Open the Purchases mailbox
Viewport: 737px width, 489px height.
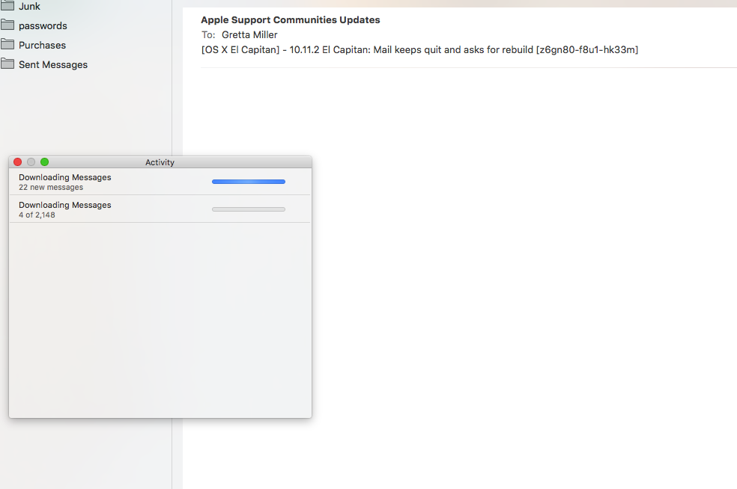pos(42,45)
